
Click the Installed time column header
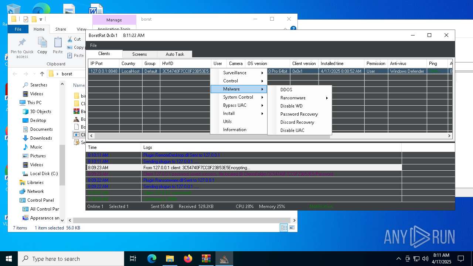[x=341, y=64]
